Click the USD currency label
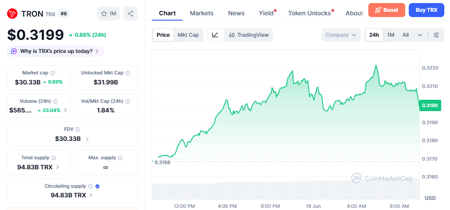 coord(430,198)
